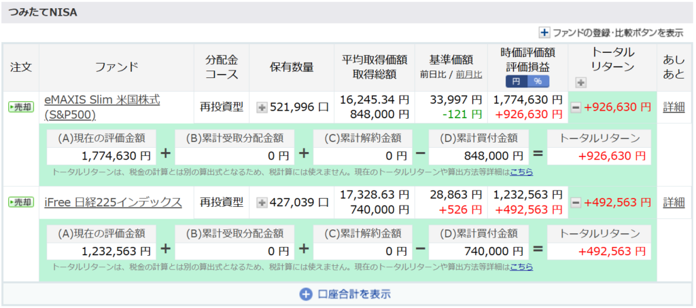Select 16,245.34 円 average acquisition price
Screen dimensions: 696x308
coord(375,98)
